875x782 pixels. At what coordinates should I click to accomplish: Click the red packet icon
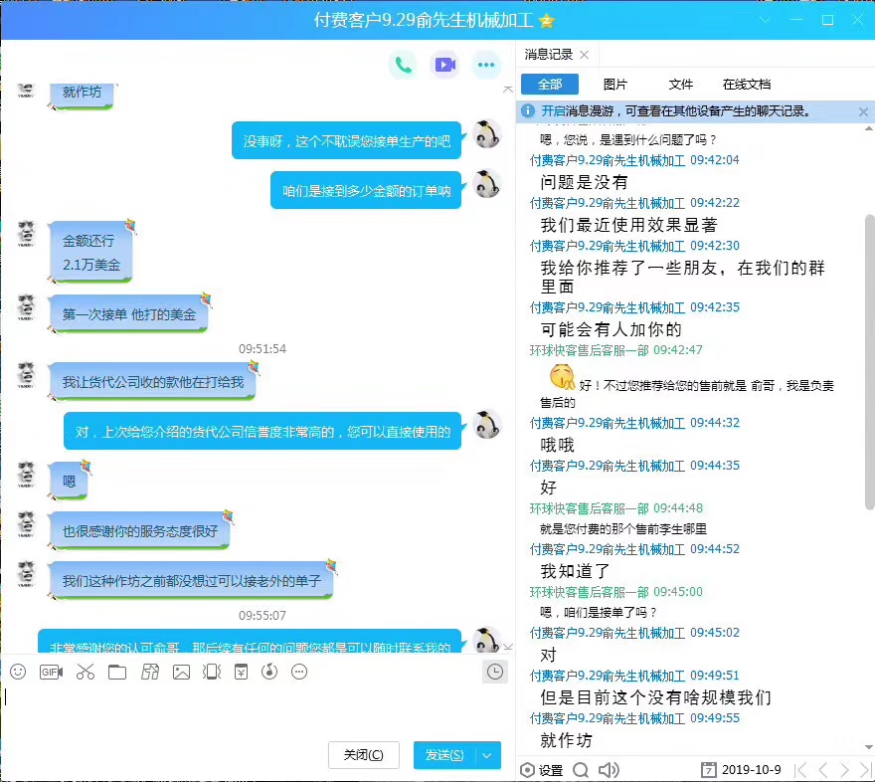click(241, 672)
